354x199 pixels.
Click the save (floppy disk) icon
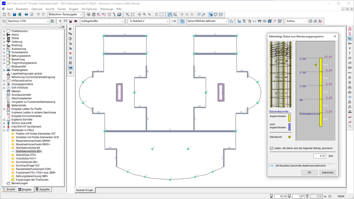tap(15, 14)
